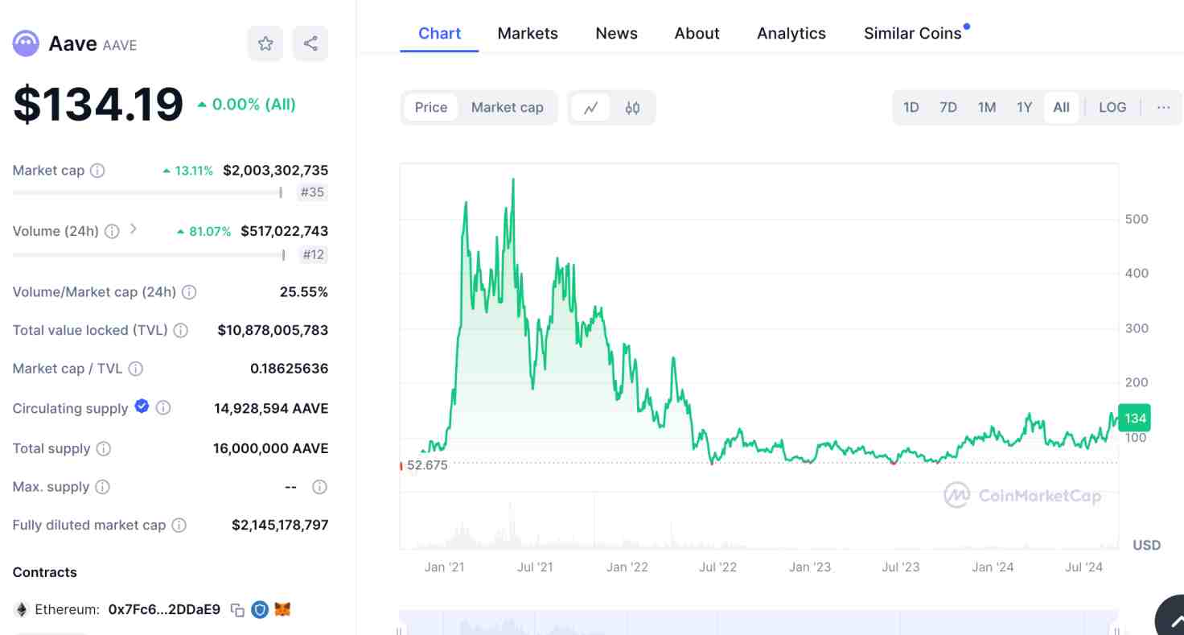Click the 25.55% volume ratio value

point(304,292)
